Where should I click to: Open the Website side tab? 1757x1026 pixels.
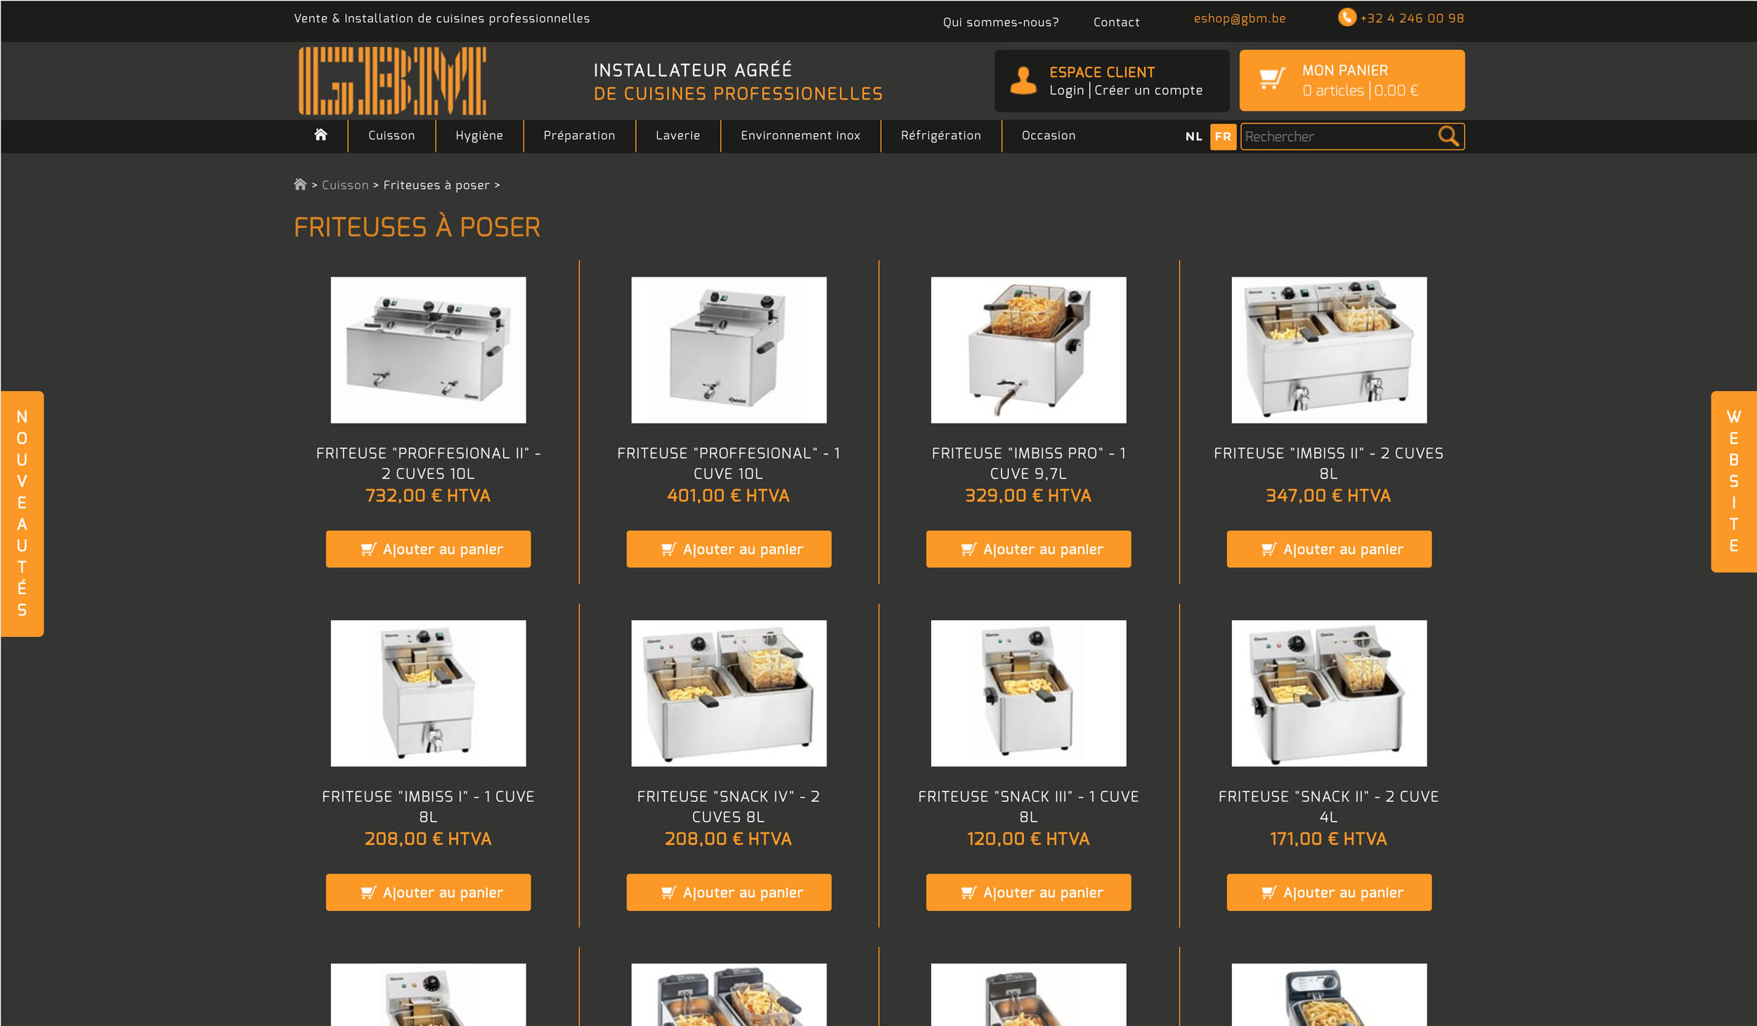click(x=1733, y=482)
